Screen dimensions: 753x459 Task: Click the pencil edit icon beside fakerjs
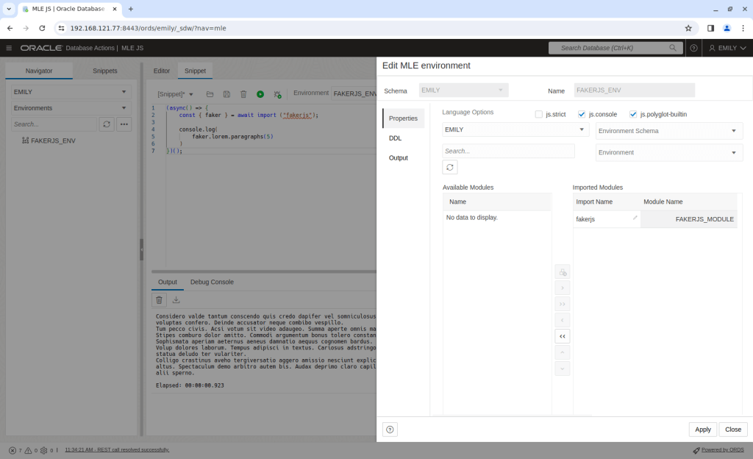635,218
